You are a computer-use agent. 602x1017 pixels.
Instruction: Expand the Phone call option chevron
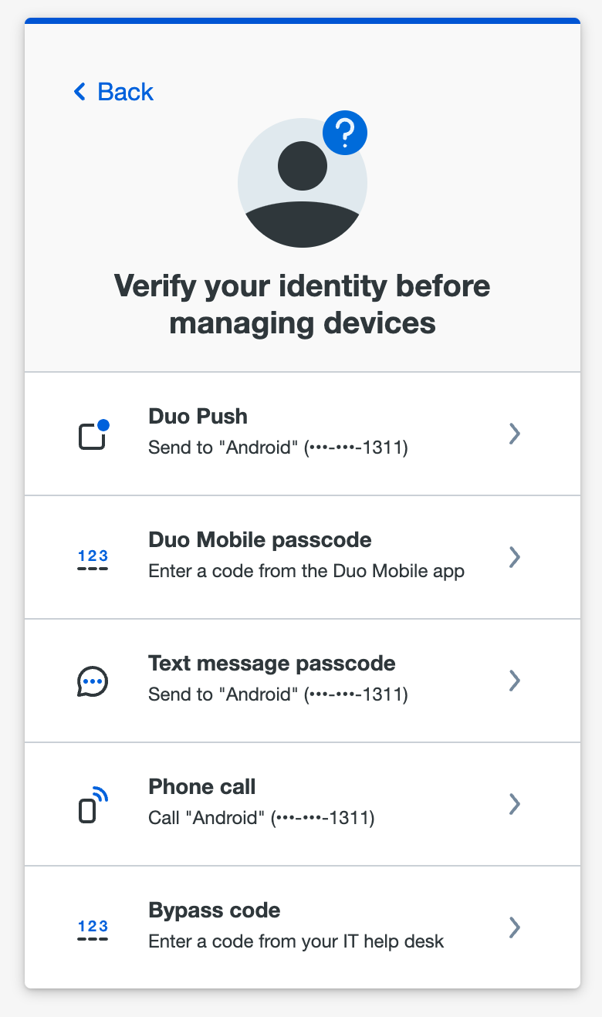pos(515,804)
